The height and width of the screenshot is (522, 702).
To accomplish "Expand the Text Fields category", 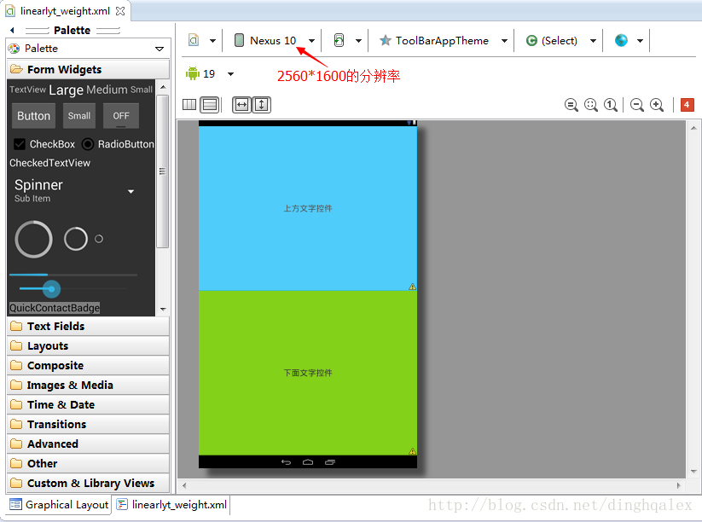I will pos(88,327).
